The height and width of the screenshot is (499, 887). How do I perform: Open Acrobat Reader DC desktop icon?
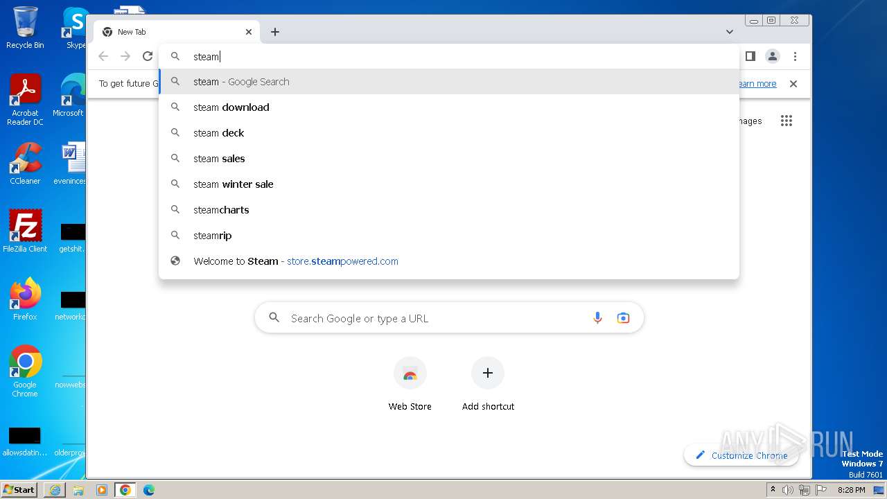point(25,100)
